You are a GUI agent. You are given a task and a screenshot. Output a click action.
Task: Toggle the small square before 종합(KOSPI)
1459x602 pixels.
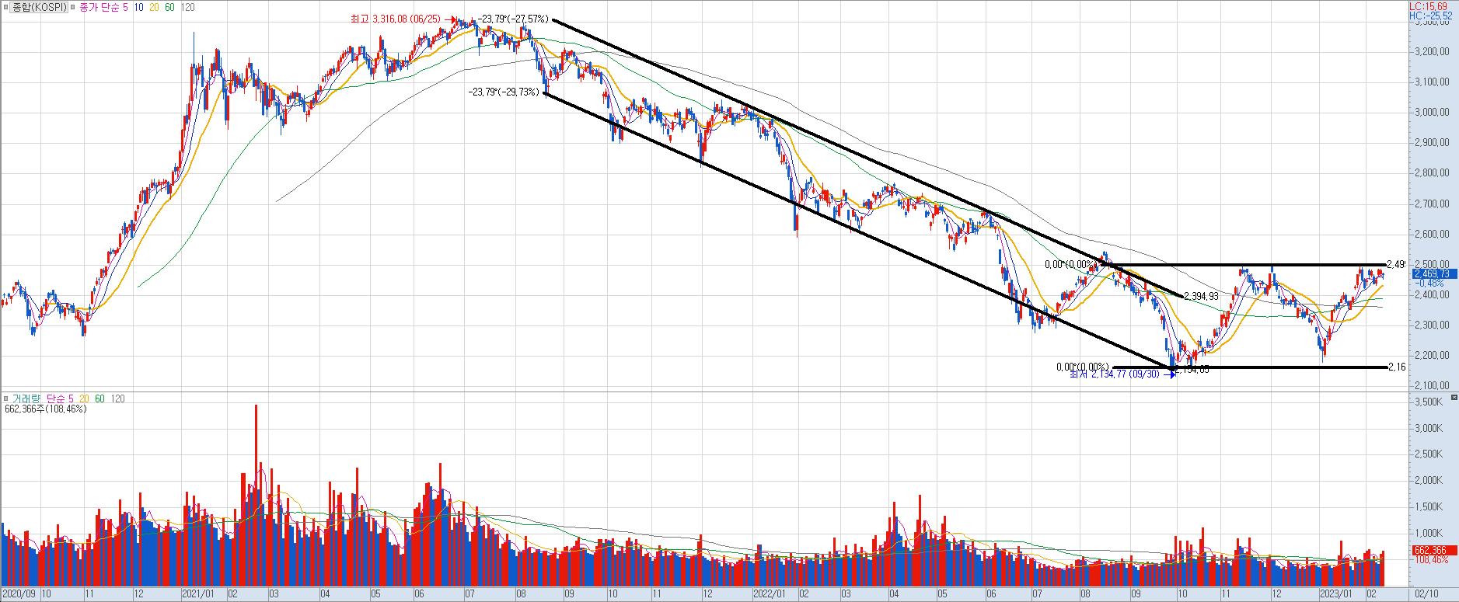tap(5, 7)
